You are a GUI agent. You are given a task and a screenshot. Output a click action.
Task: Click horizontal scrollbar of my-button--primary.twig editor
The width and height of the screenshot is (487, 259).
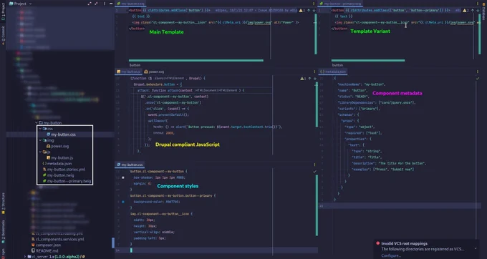click(368, 61)
